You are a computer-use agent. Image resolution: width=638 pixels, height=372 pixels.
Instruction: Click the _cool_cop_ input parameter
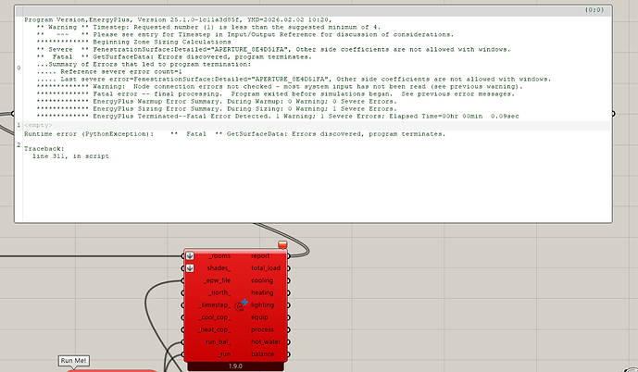coord(217,317)
